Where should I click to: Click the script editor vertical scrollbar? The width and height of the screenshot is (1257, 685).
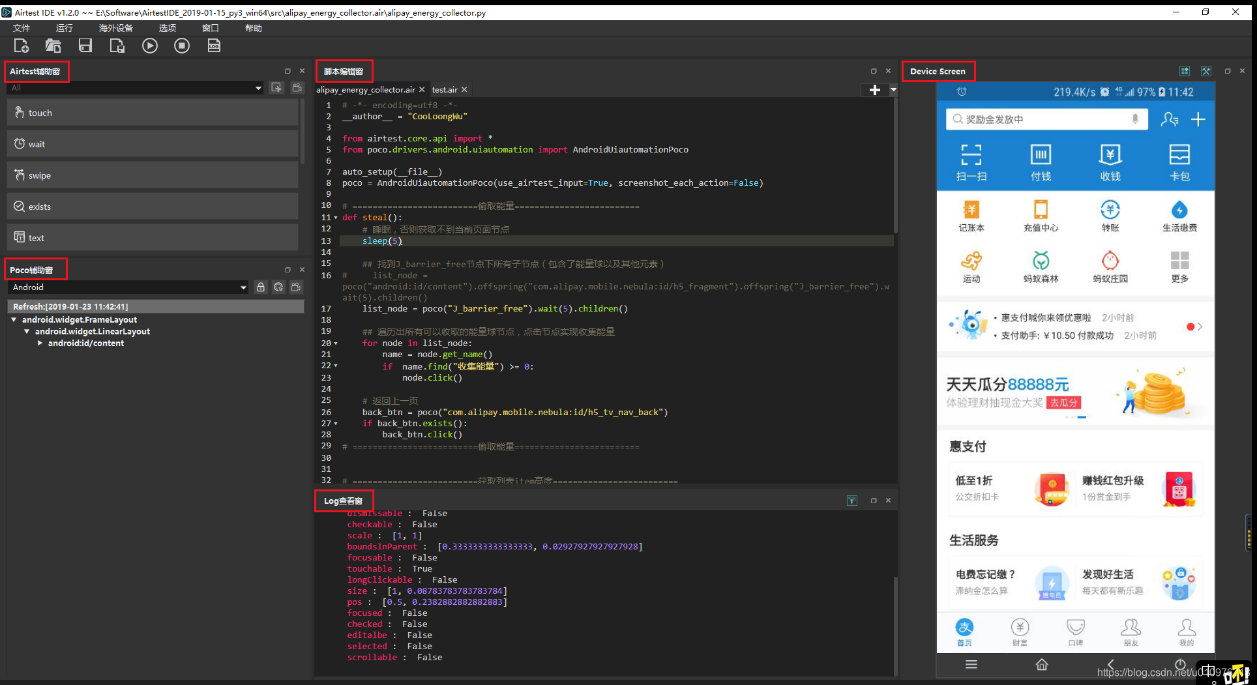[x=896, y=167]
